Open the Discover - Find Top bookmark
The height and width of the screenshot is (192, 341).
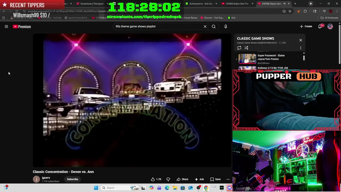[212, 18]
